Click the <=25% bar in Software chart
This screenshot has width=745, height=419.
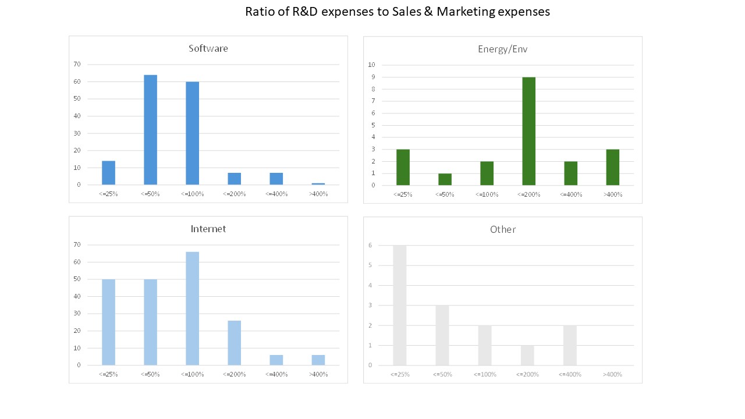pos(108,173)
